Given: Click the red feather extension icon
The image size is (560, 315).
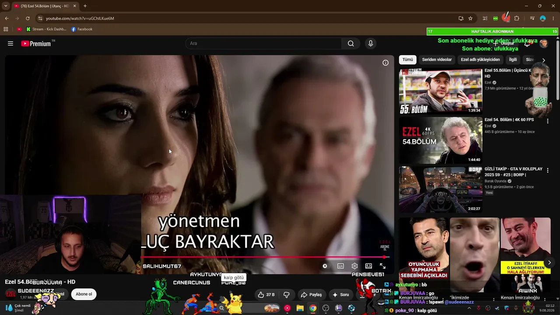Looking at the screenshot, I should coord(506,17).
